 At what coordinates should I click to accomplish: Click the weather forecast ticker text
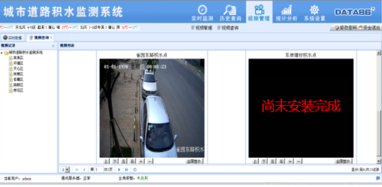[70, 28]
